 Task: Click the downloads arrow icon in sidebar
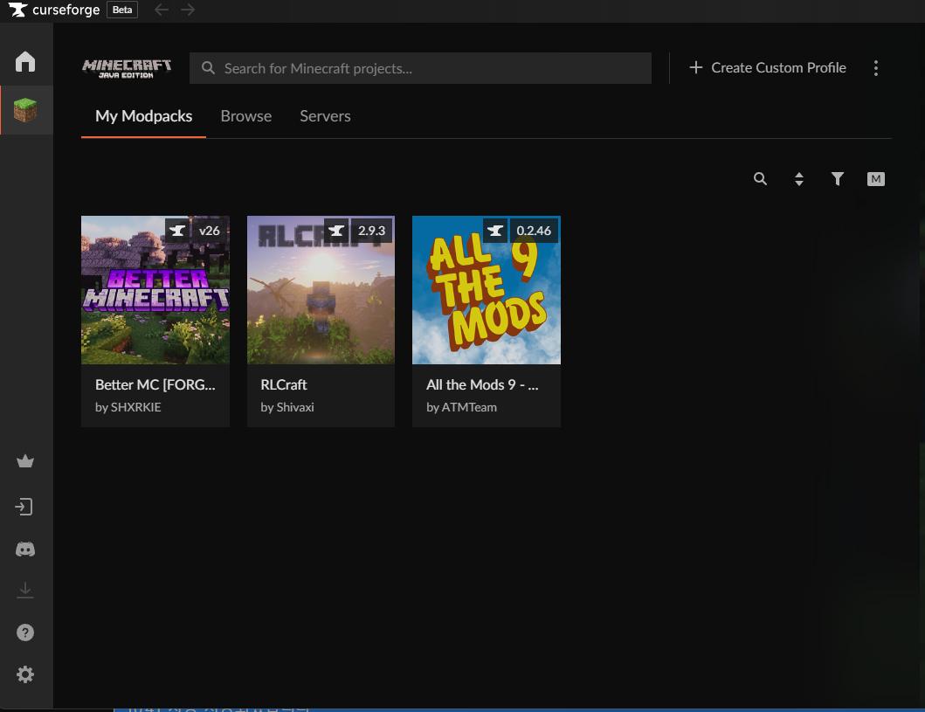point(25,591)
